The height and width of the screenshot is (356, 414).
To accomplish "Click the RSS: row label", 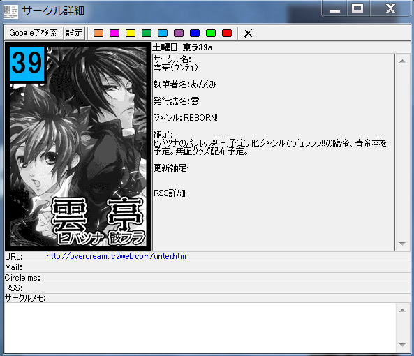I will pyautogui.click(x=14, y=288).
